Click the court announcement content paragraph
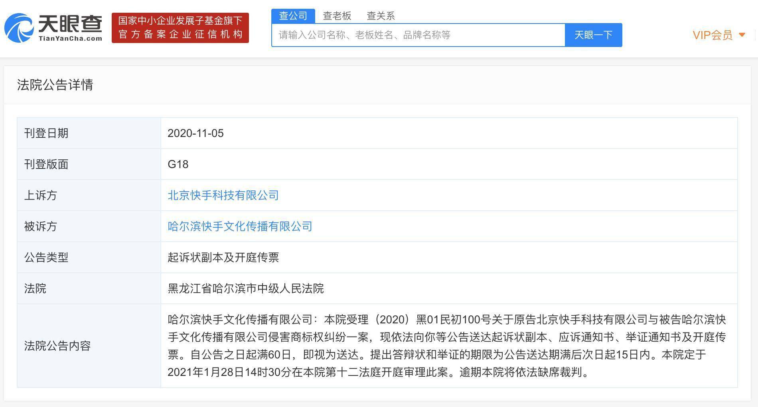Screen dimensions: 758x407 point(447,346)
